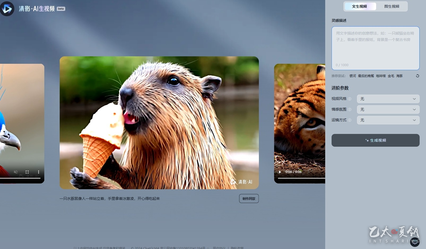The height and width of the screenshot is (249, 426).
Task: Enter fullscreen on the bird video
Action: pos(27,172)
